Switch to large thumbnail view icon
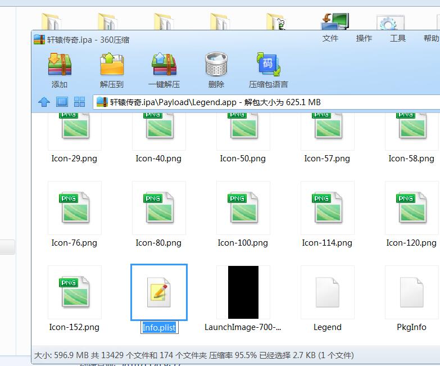 (62, 102)
